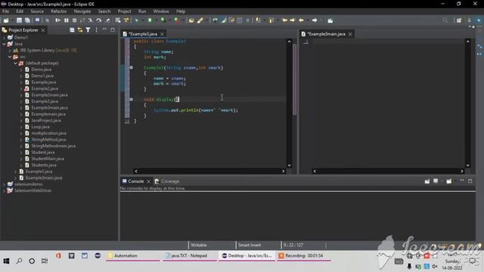Select StringMethod.java in Project Explorer

coord(48,139)
